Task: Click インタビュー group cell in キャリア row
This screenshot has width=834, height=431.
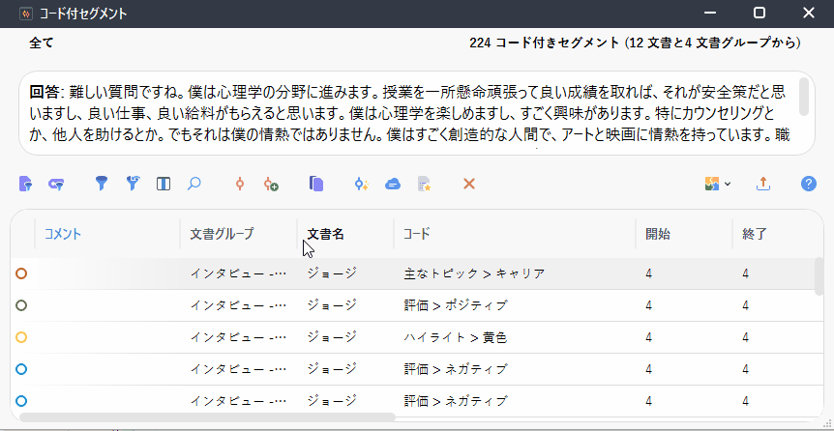Action: point(239,273)
